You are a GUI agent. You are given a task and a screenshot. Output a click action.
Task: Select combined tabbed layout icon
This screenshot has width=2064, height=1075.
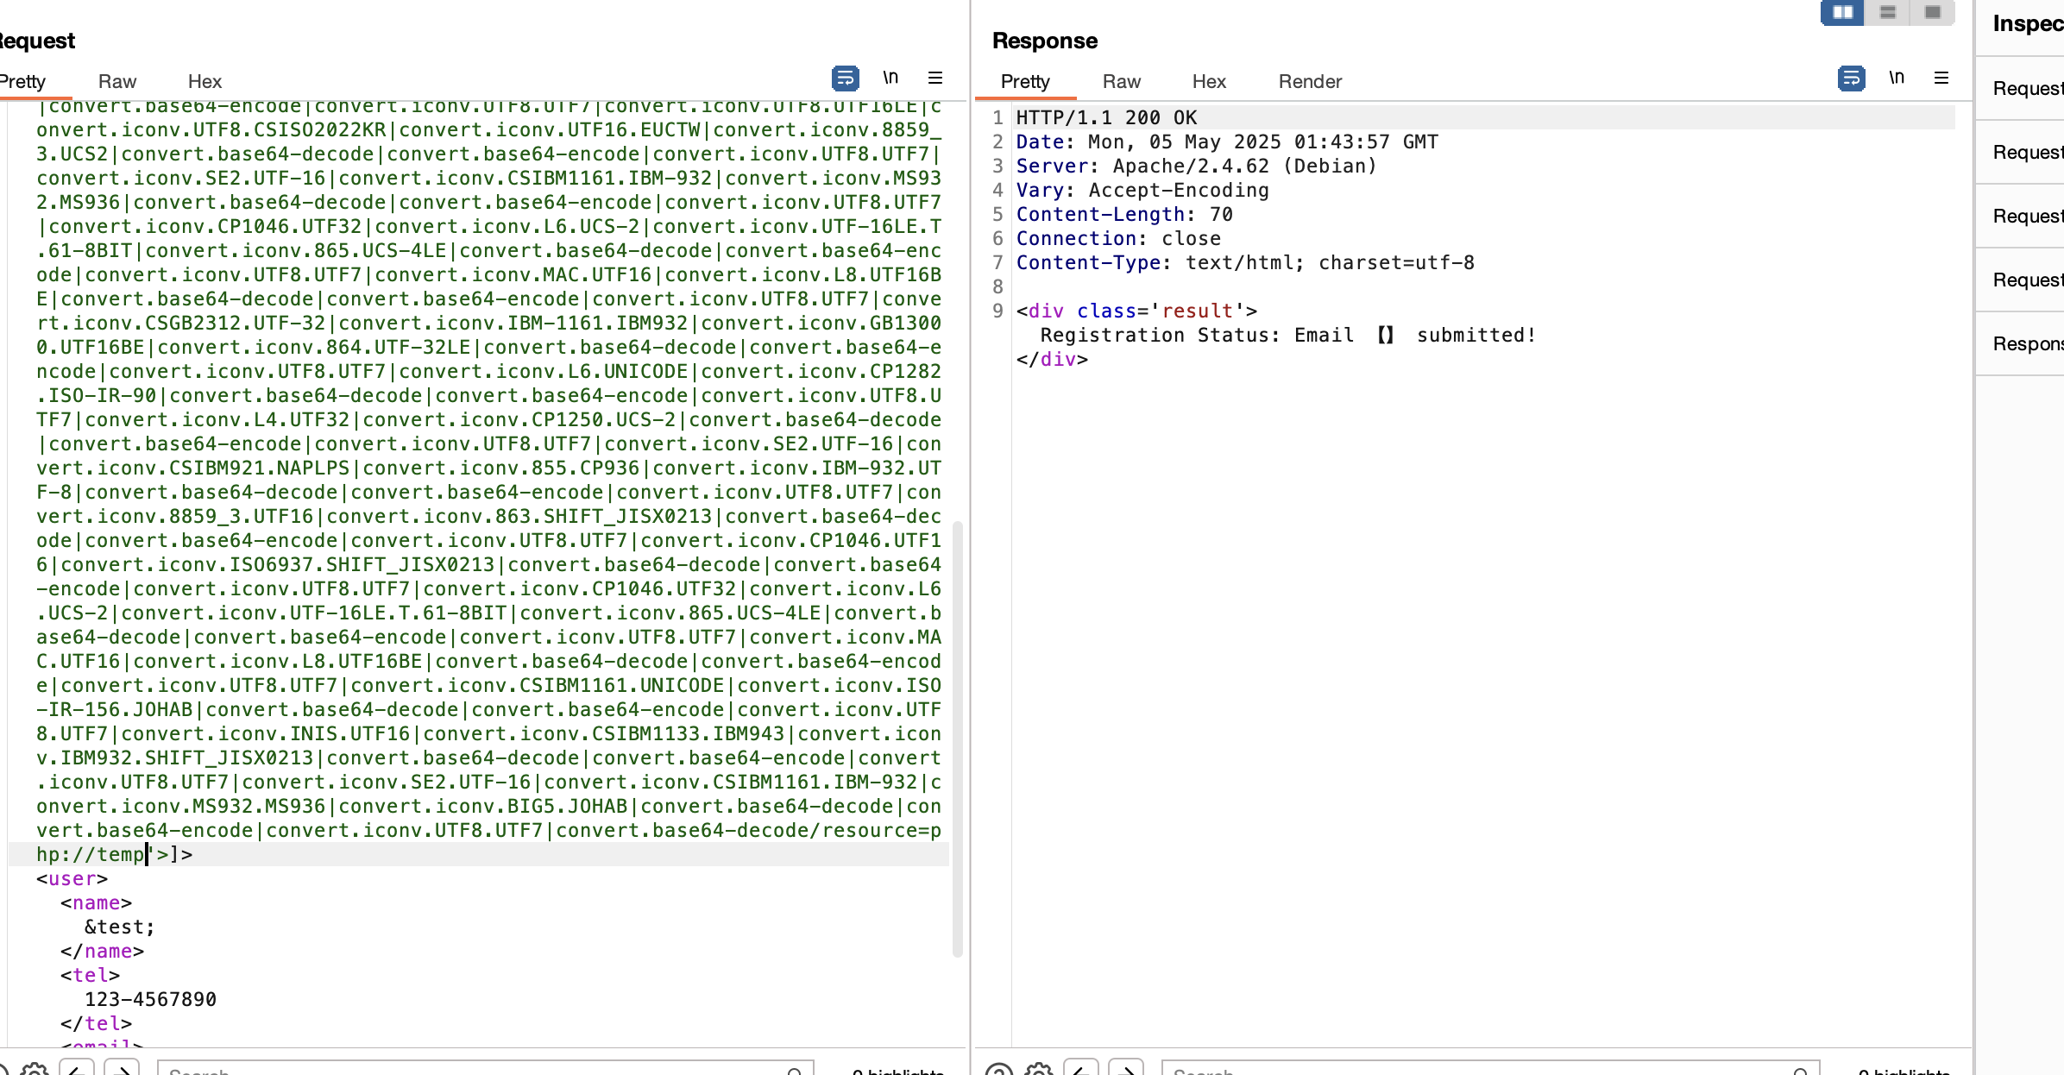pyautogui.click(x=1933, y=12)
